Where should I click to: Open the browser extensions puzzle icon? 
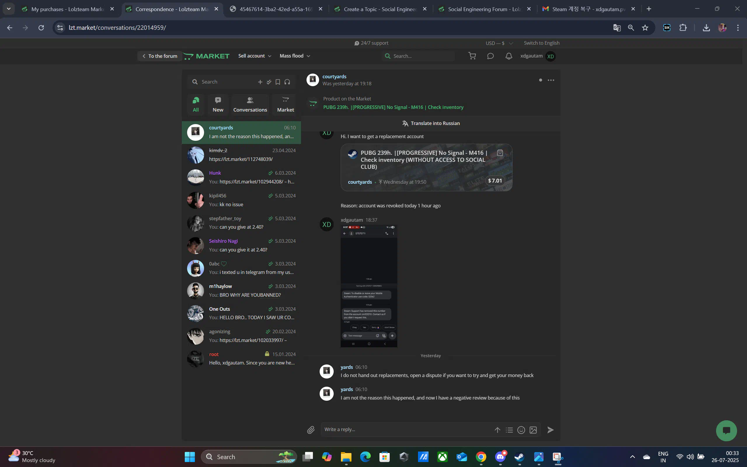(x=683, y=28)
